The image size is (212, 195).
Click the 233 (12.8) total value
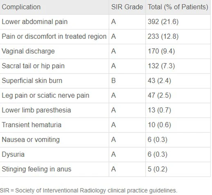163,36
